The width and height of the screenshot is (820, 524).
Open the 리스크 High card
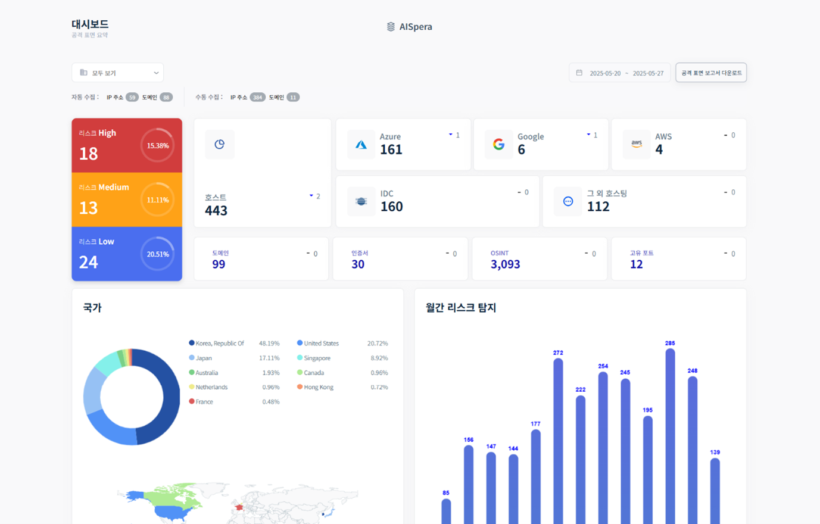coord(127,145)
